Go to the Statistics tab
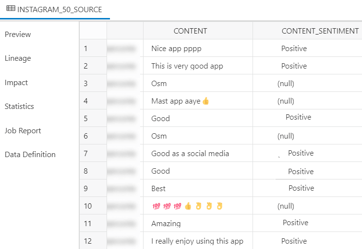Viewport: 362px width, 249px height. (19, 107)
